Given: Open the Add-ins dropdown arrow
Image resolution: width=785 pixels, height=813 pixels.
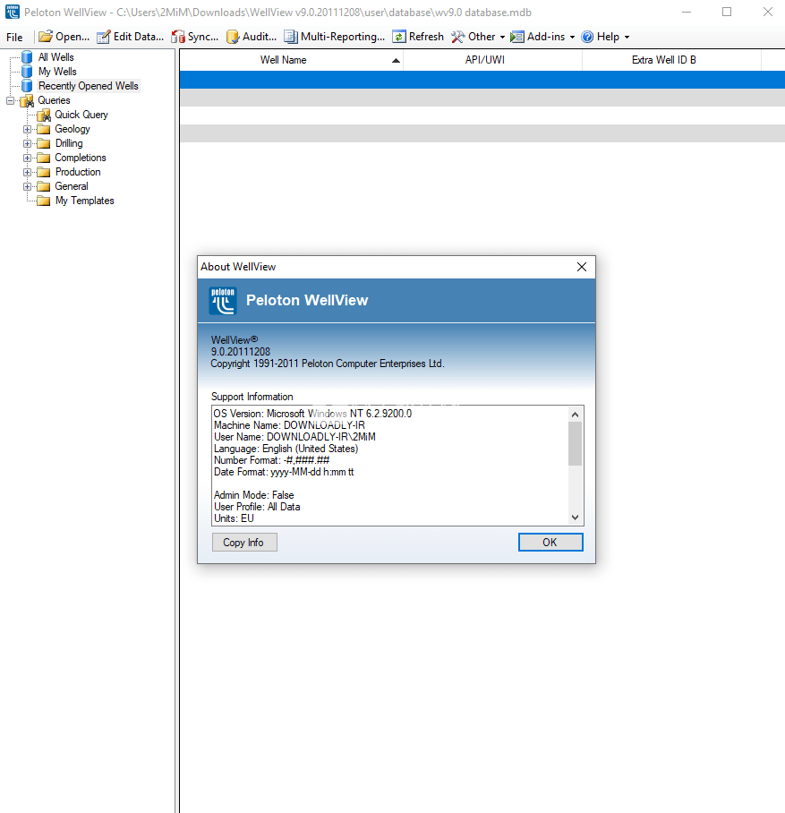Looking at the screenshot, I should tap(572, 38).
